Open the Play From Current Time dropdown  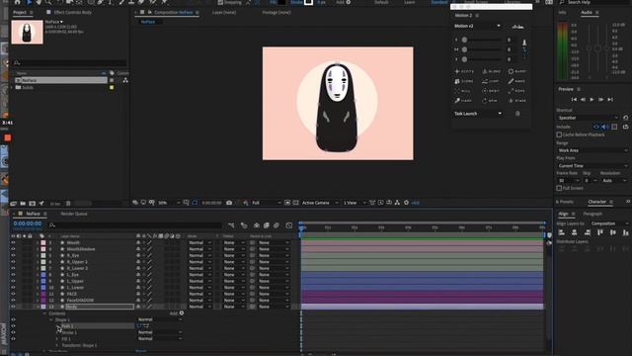(592, 166)
